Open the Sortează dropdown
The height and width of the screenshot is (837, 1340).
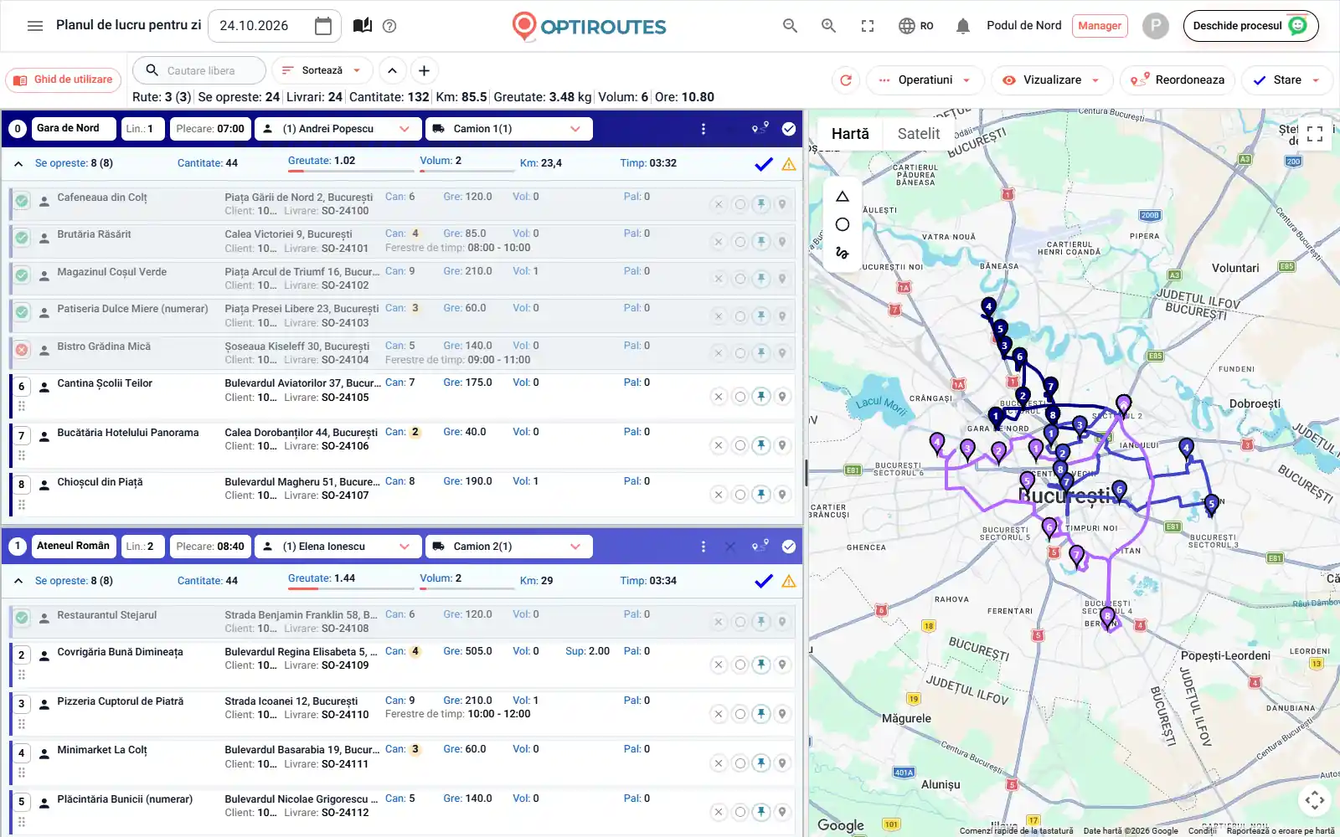click(322, 71)
